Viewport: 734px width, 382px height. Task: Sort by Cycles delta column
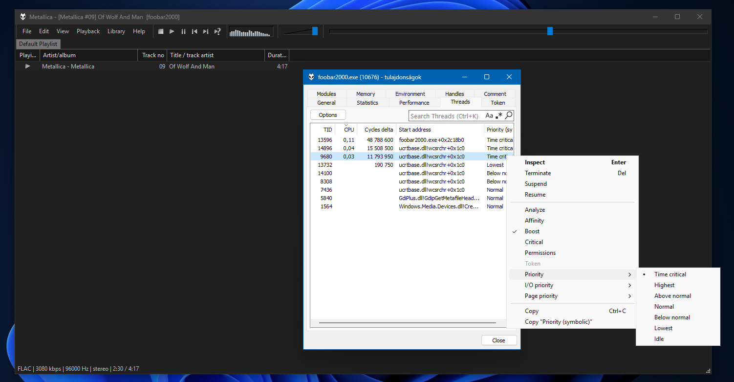pos(377,130)
